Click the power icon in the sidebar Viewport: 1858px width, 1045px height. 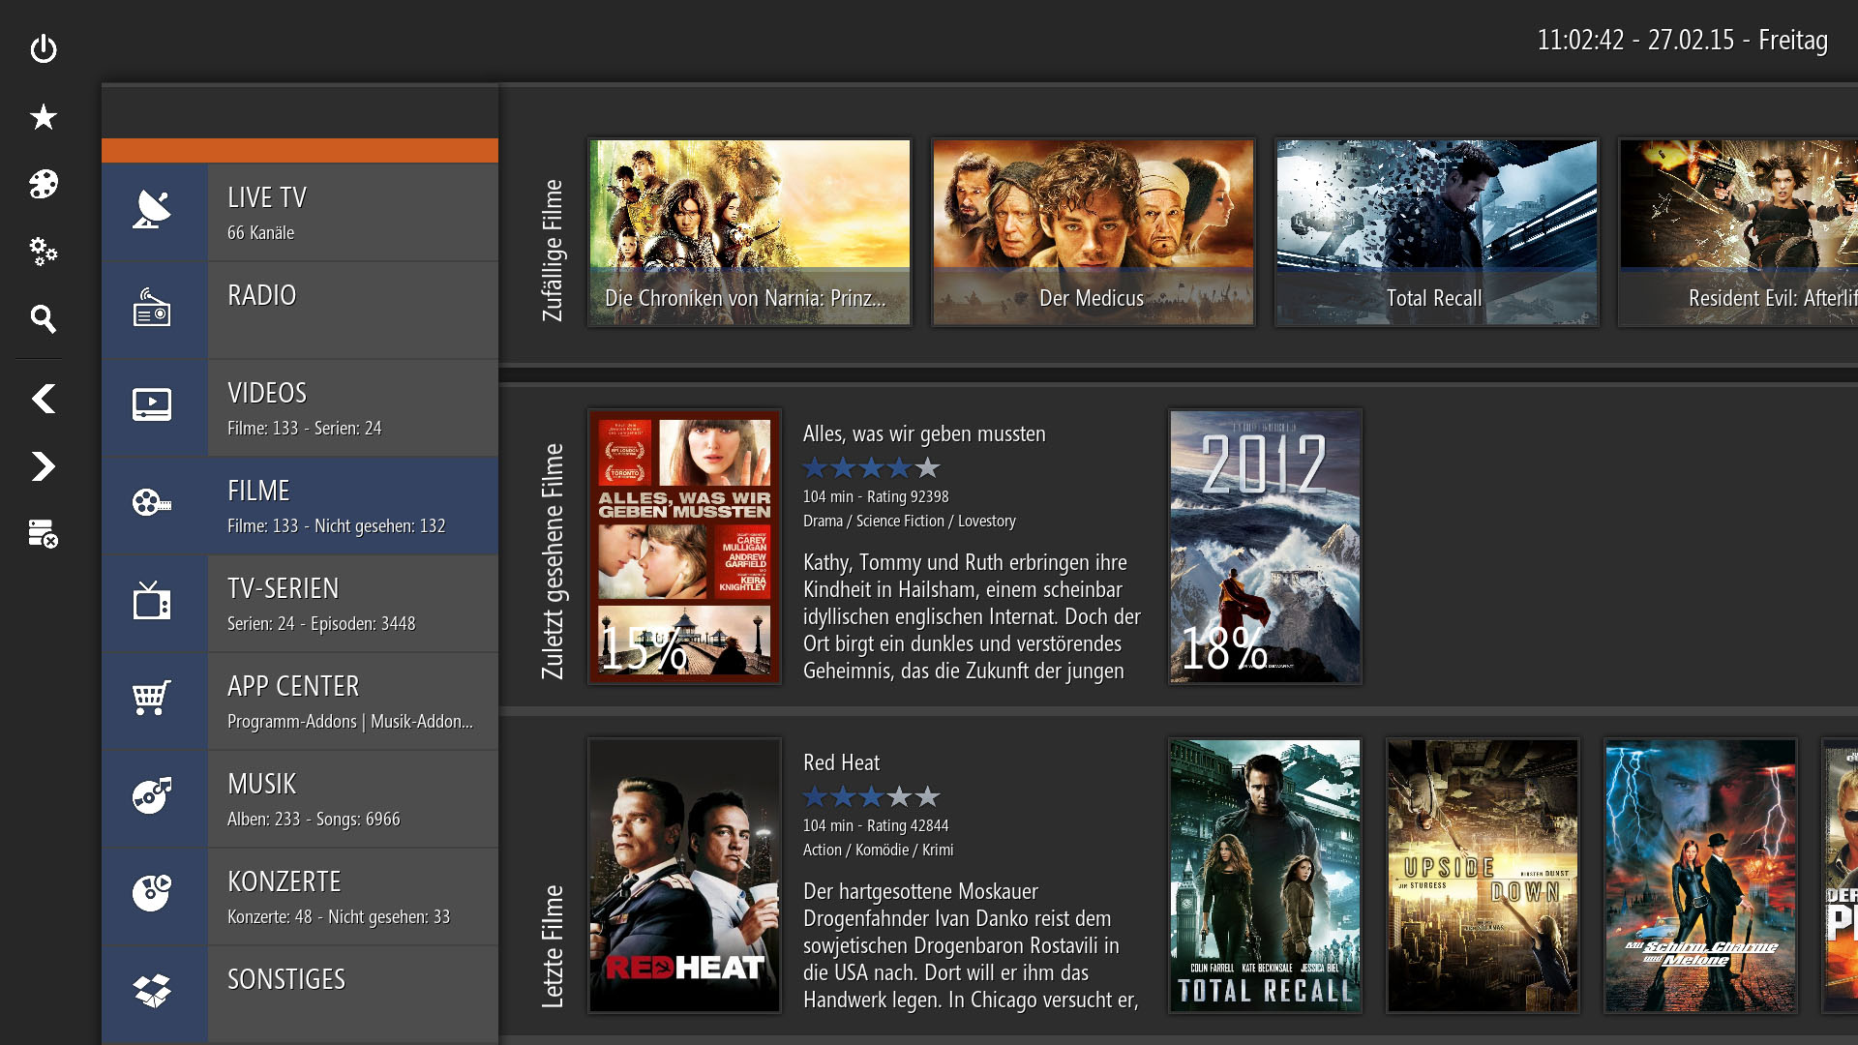[44, 48]
